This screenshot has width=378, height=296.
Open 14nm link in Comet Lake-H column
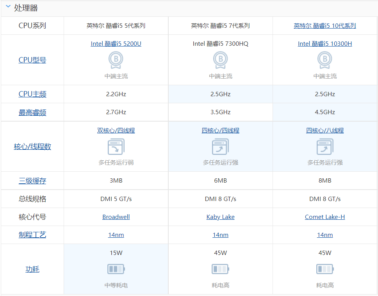[325, 235]
